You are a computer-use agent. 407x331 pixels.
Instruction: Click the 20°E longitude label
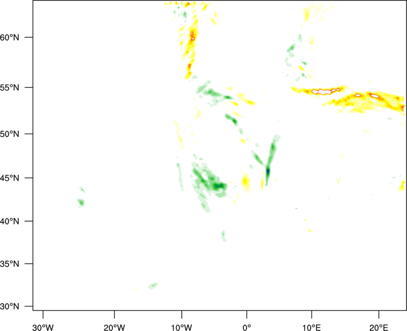coord(379,327)
